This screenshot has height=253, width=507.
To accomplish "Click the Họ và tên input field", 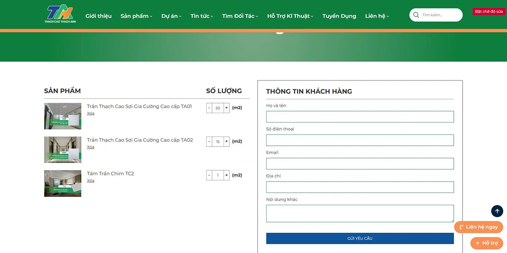I will (x=360, y=117).
